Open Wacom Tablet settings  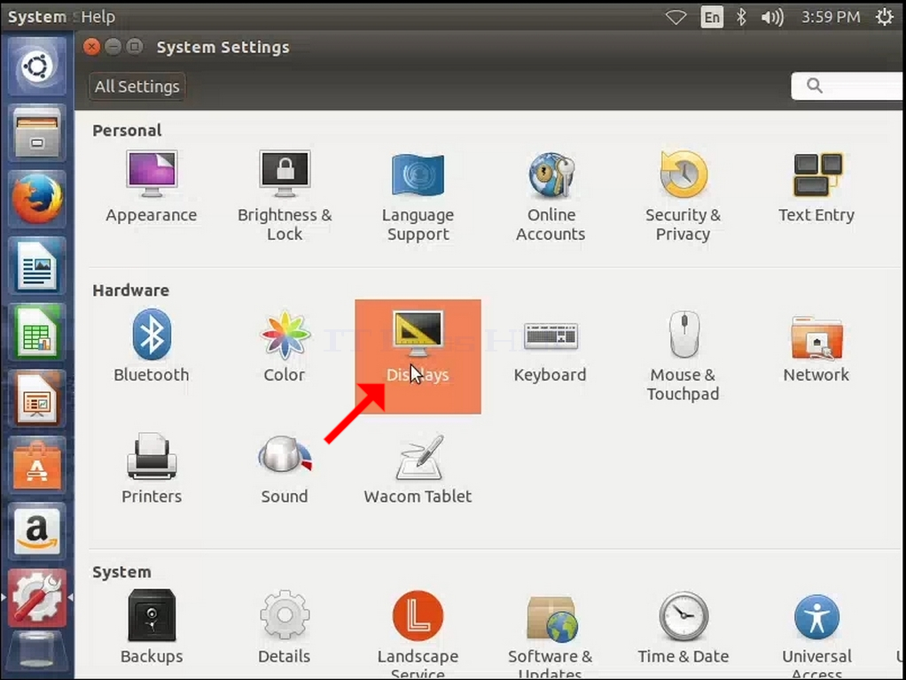418,468
